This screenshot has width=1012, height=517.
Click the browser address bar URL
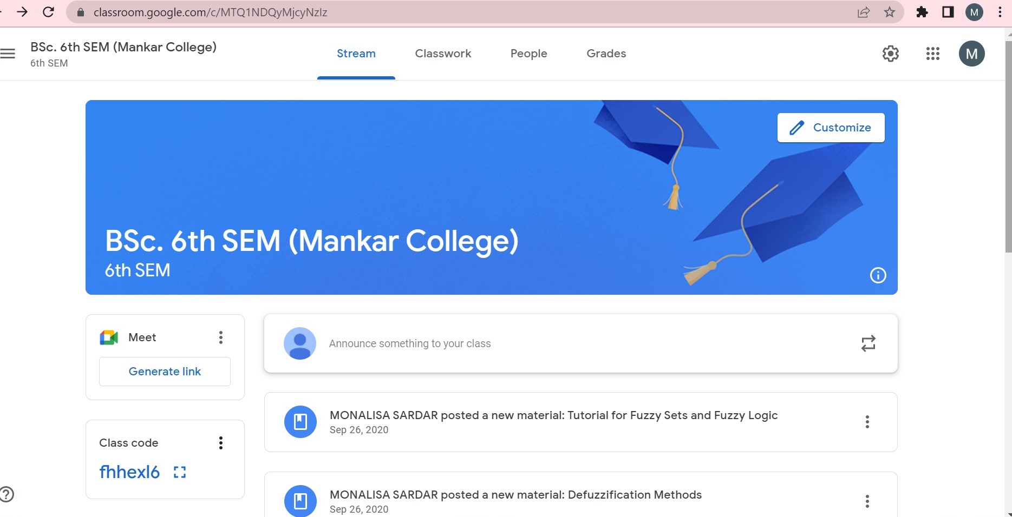point(210,12)
